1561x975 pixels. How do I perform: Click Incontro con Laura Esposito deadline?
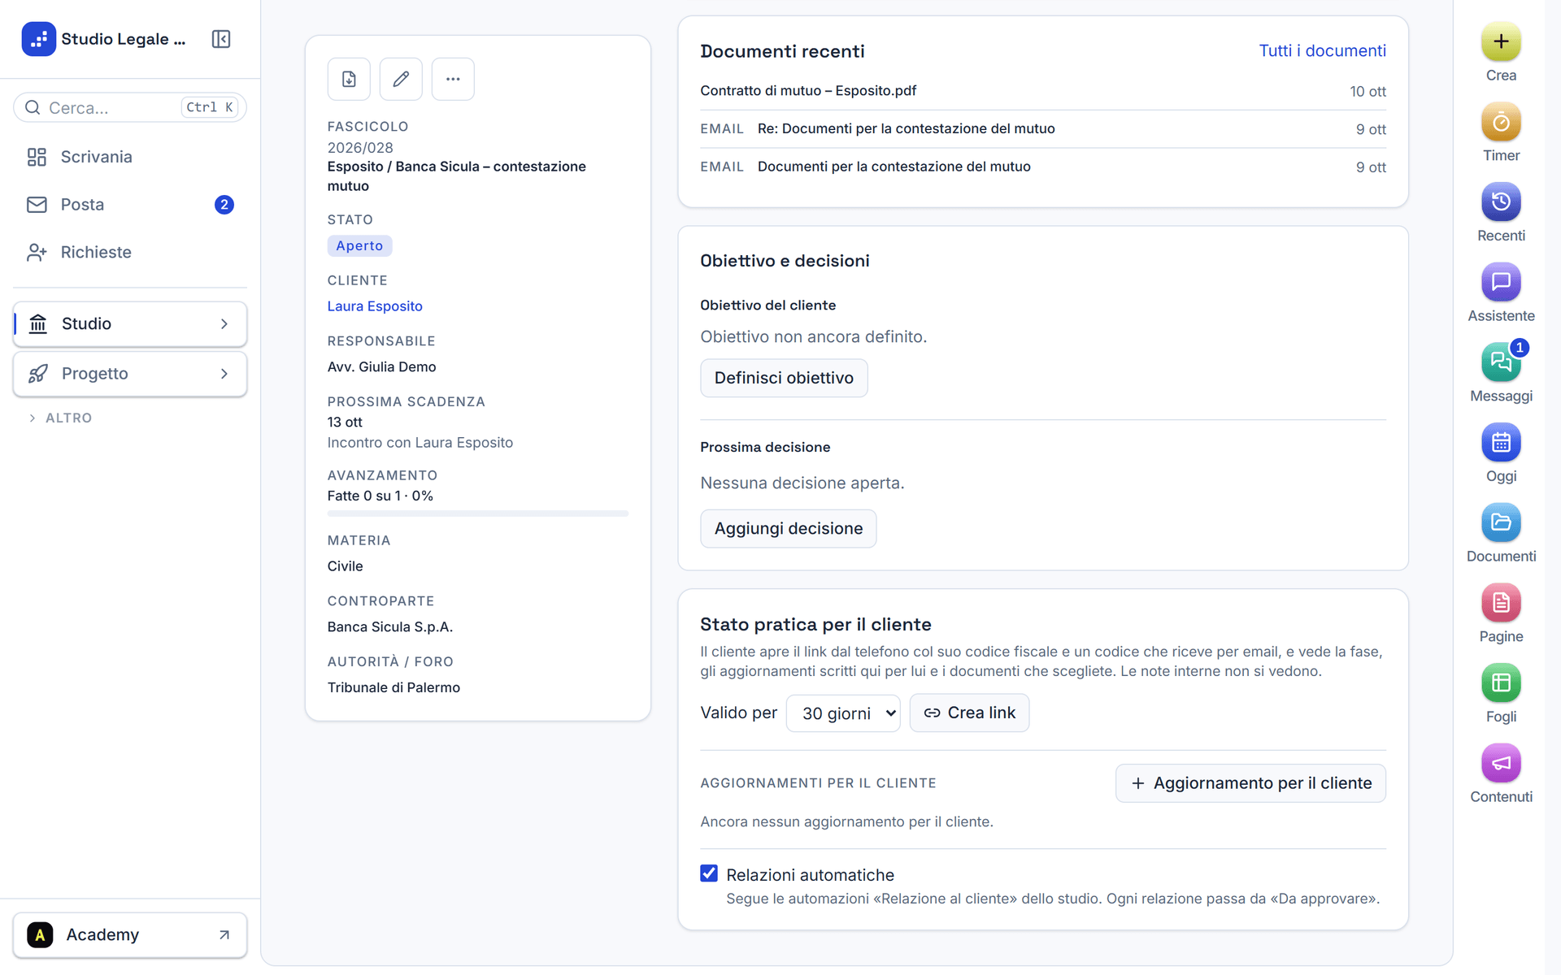point(420,443)
